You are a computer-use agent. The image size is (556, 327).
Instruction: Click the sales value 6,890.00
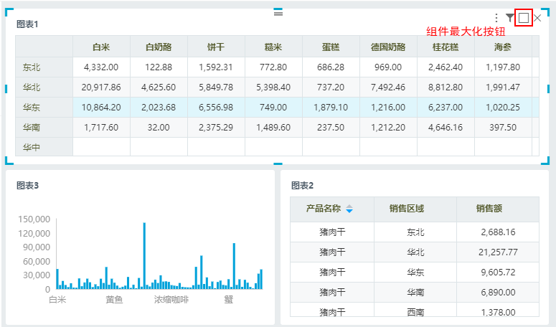click(x=498, y=293)
